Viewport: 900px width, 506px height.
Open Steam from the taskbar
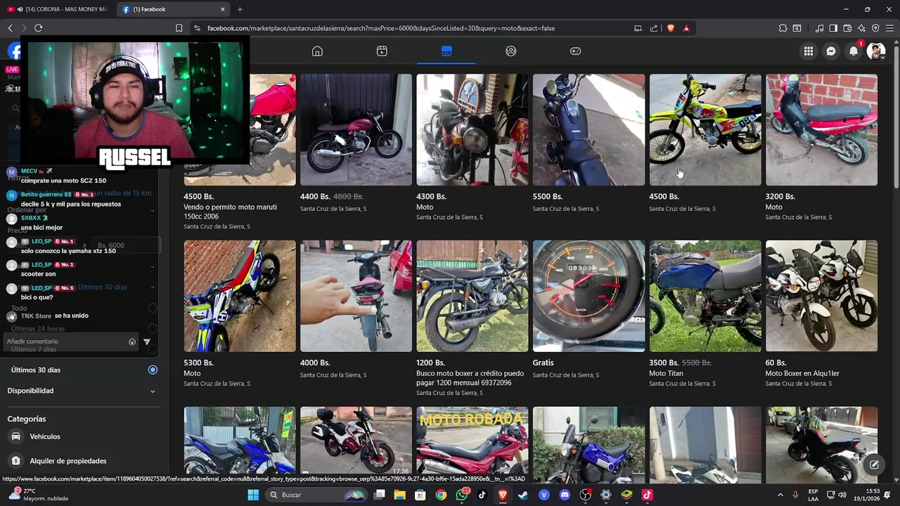click(523, 495)
